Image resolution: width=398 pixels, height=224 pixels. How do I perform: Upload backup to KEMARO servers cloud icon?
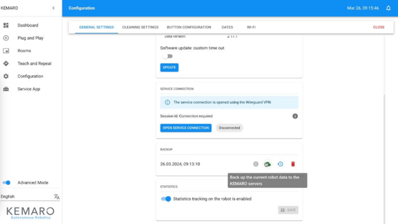pos(267,164)
